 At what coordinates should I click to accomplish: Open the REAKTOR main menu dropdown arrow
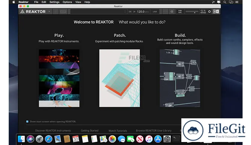pos(49,11)
